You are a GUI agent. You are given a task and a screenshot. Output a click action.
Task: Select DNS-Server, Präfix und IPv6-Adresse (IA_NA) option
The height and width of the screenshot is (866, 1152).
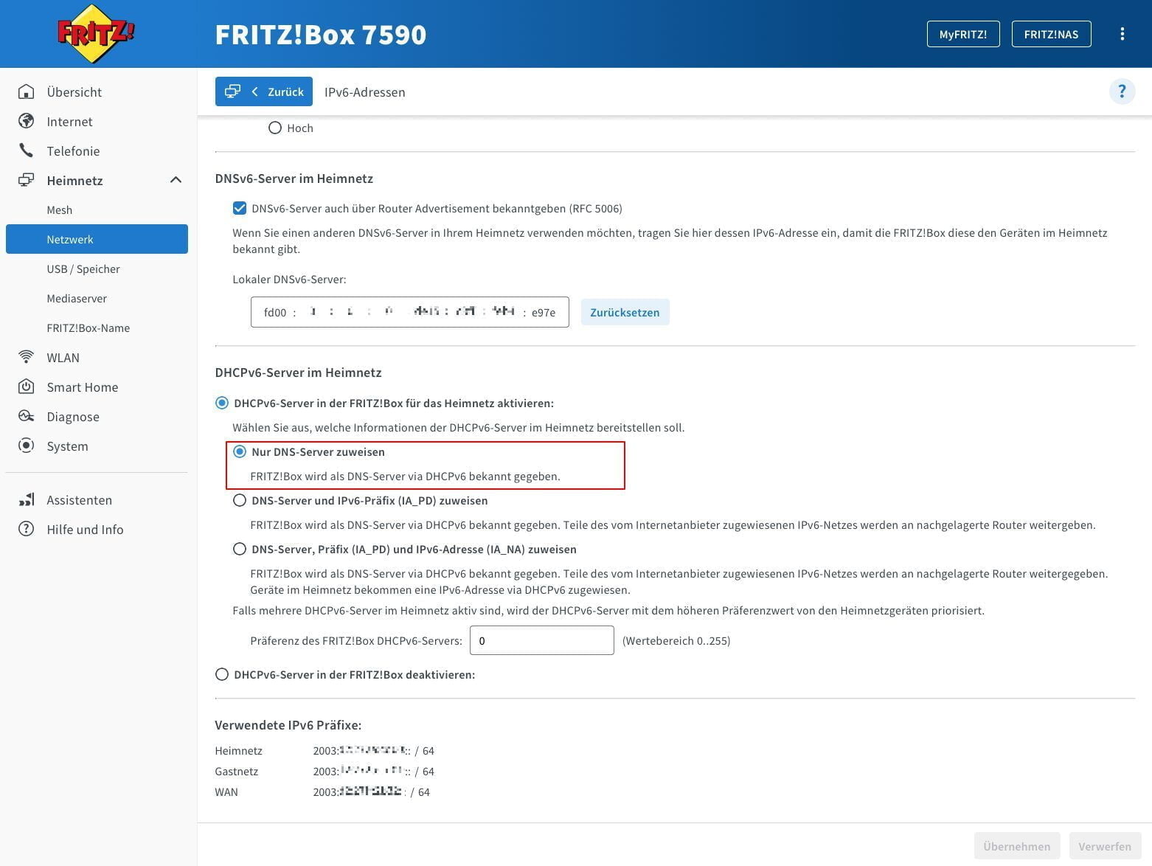239,549
